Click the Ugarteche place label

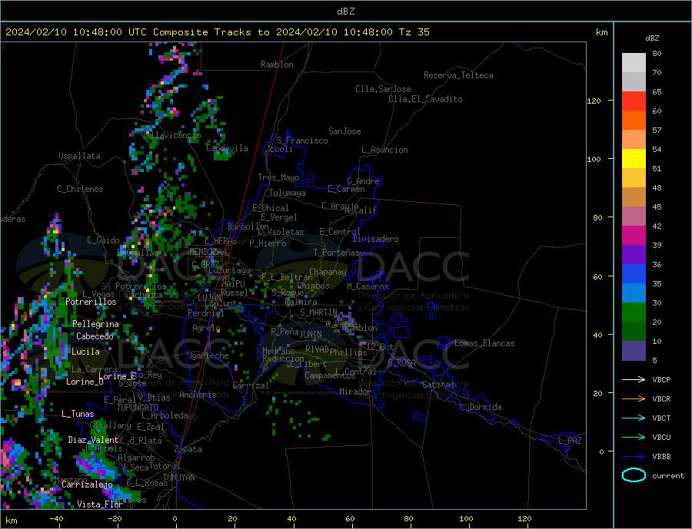(x=208, y=355)
